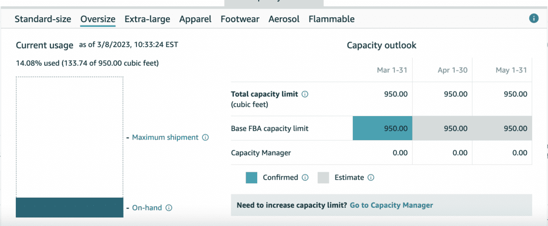
Task: Select the Aerosol tab
Action: point(284,19)
